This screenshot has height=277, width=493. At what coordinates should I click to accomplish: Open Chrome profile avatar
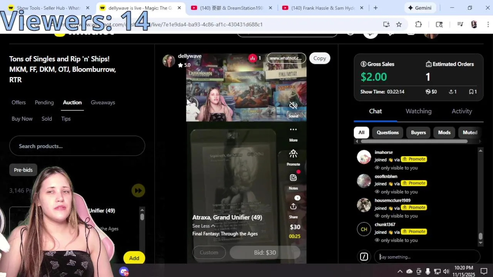tap(474, 24)
